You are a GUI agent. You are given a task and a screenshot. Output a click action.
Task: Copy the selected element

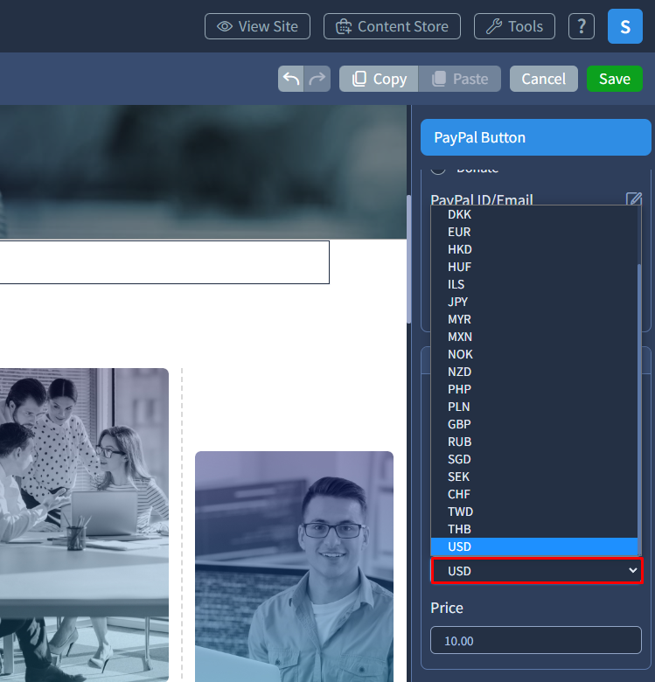379,79
